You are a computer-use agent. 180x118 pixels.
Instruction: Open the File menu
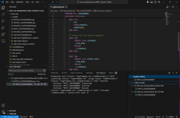click(x=7, y=2)
